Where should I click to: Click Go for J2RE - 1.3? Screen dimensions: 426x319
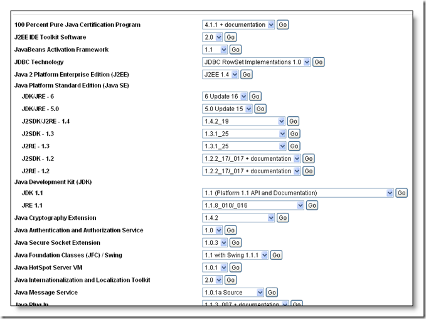[294, 146]
